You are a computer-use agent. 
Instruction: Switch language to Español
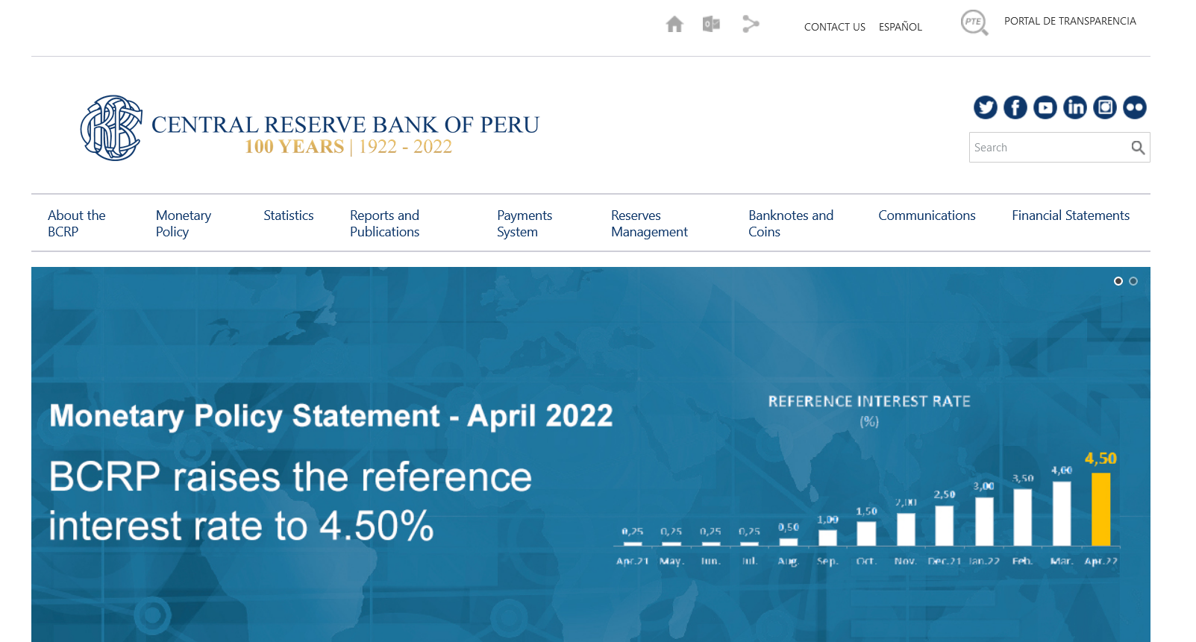(900, 27)
